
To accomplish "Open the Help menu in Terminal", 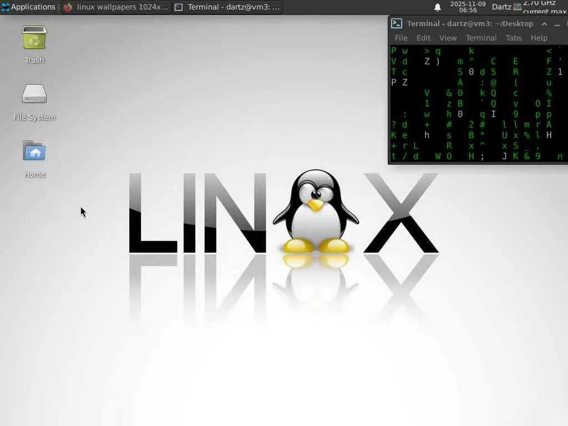I will [x=539, y=38].
